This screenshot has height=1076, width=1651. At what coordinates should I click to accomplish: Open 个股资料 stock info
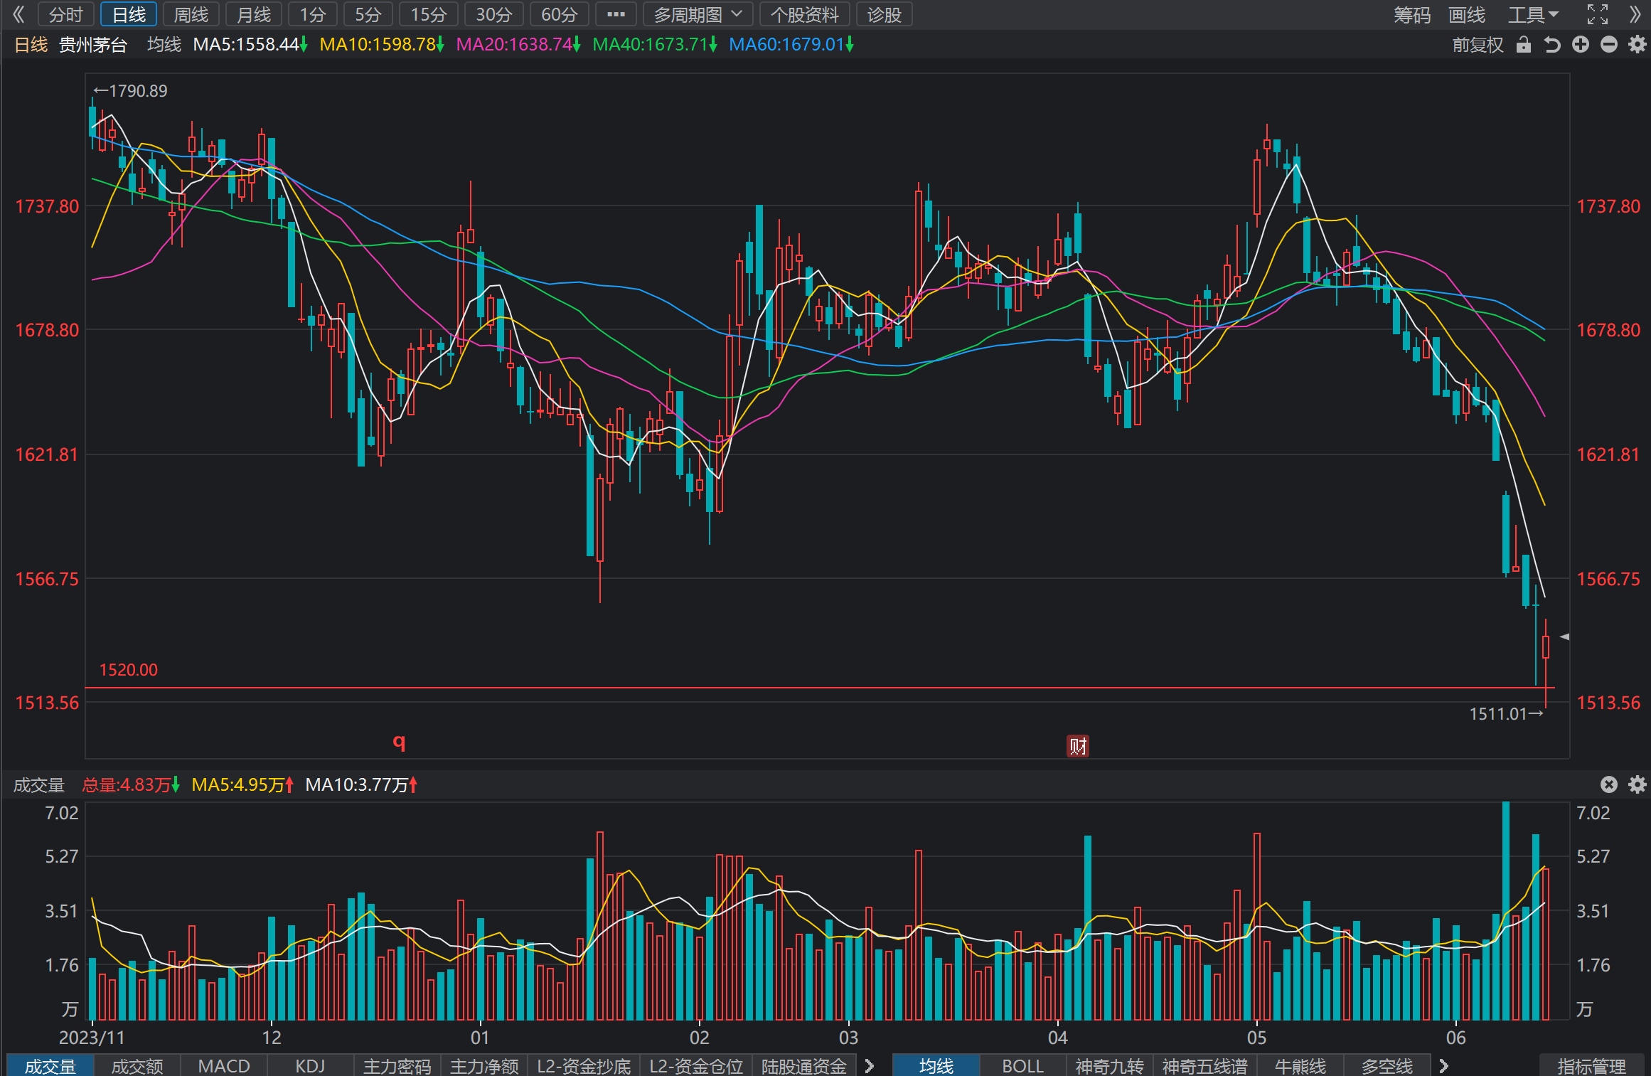(805, 14)
